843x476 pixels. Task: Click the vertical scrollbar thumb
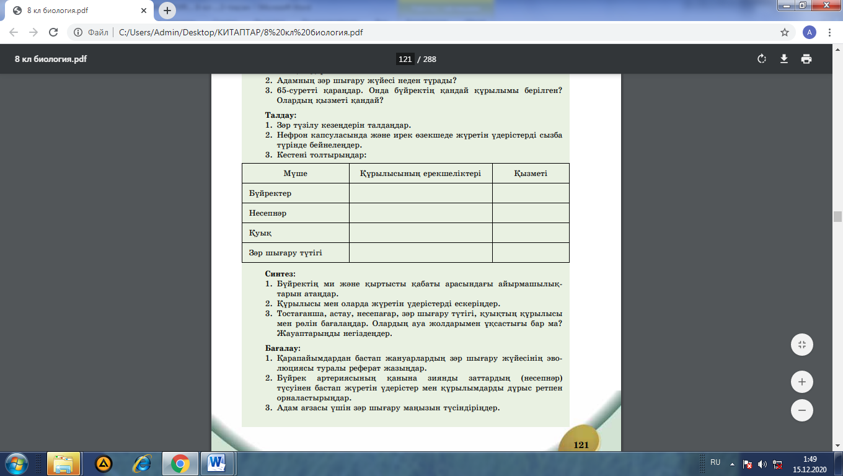(x=837, y=216)
